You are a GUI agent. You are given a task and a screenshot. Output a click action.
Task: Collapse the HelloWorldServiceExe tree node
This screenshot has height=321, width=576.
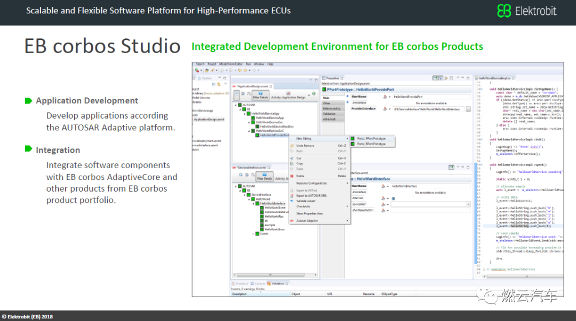249,122
